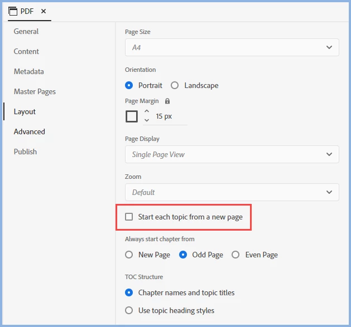Image resolution: width=351 pixels, height=327 pixels.
Task: Open the Page Size A4 dropdown
Action: [x=232, y=47]
